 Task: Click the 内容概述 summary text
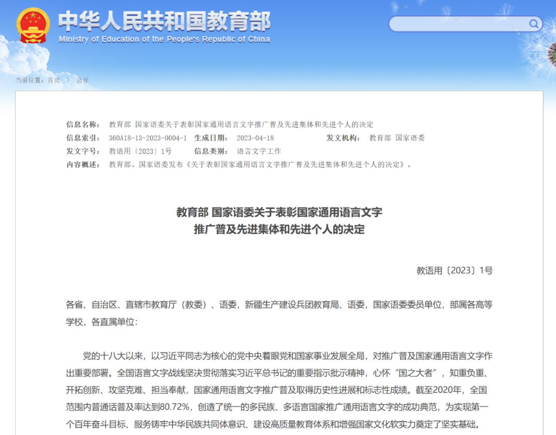pyautogui.click(x=260, y=165)
